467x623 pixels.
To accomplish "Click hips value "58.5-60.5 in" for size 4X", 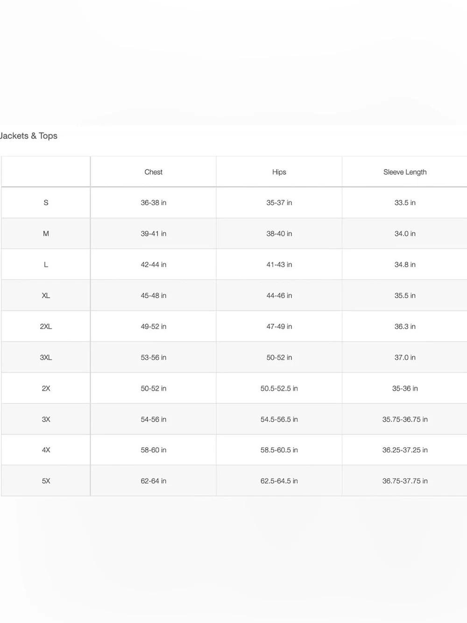I will click(x=279, y=450).
